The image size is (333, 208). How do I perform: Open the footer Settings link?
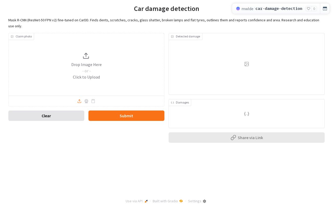click(197, 201)
